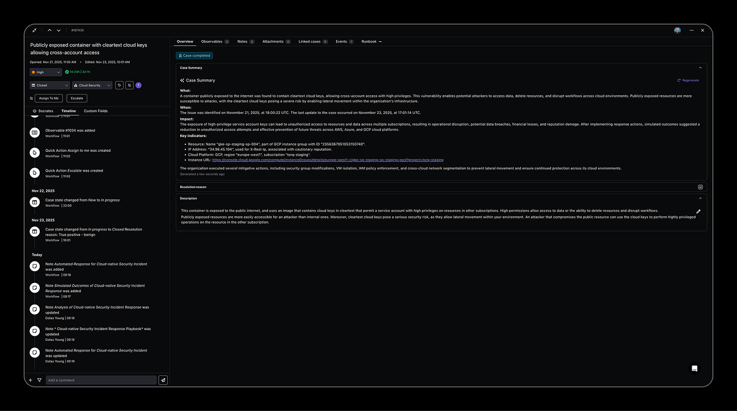Go to next case with down arrow
737x411 pixels.
tap(58, 30)
